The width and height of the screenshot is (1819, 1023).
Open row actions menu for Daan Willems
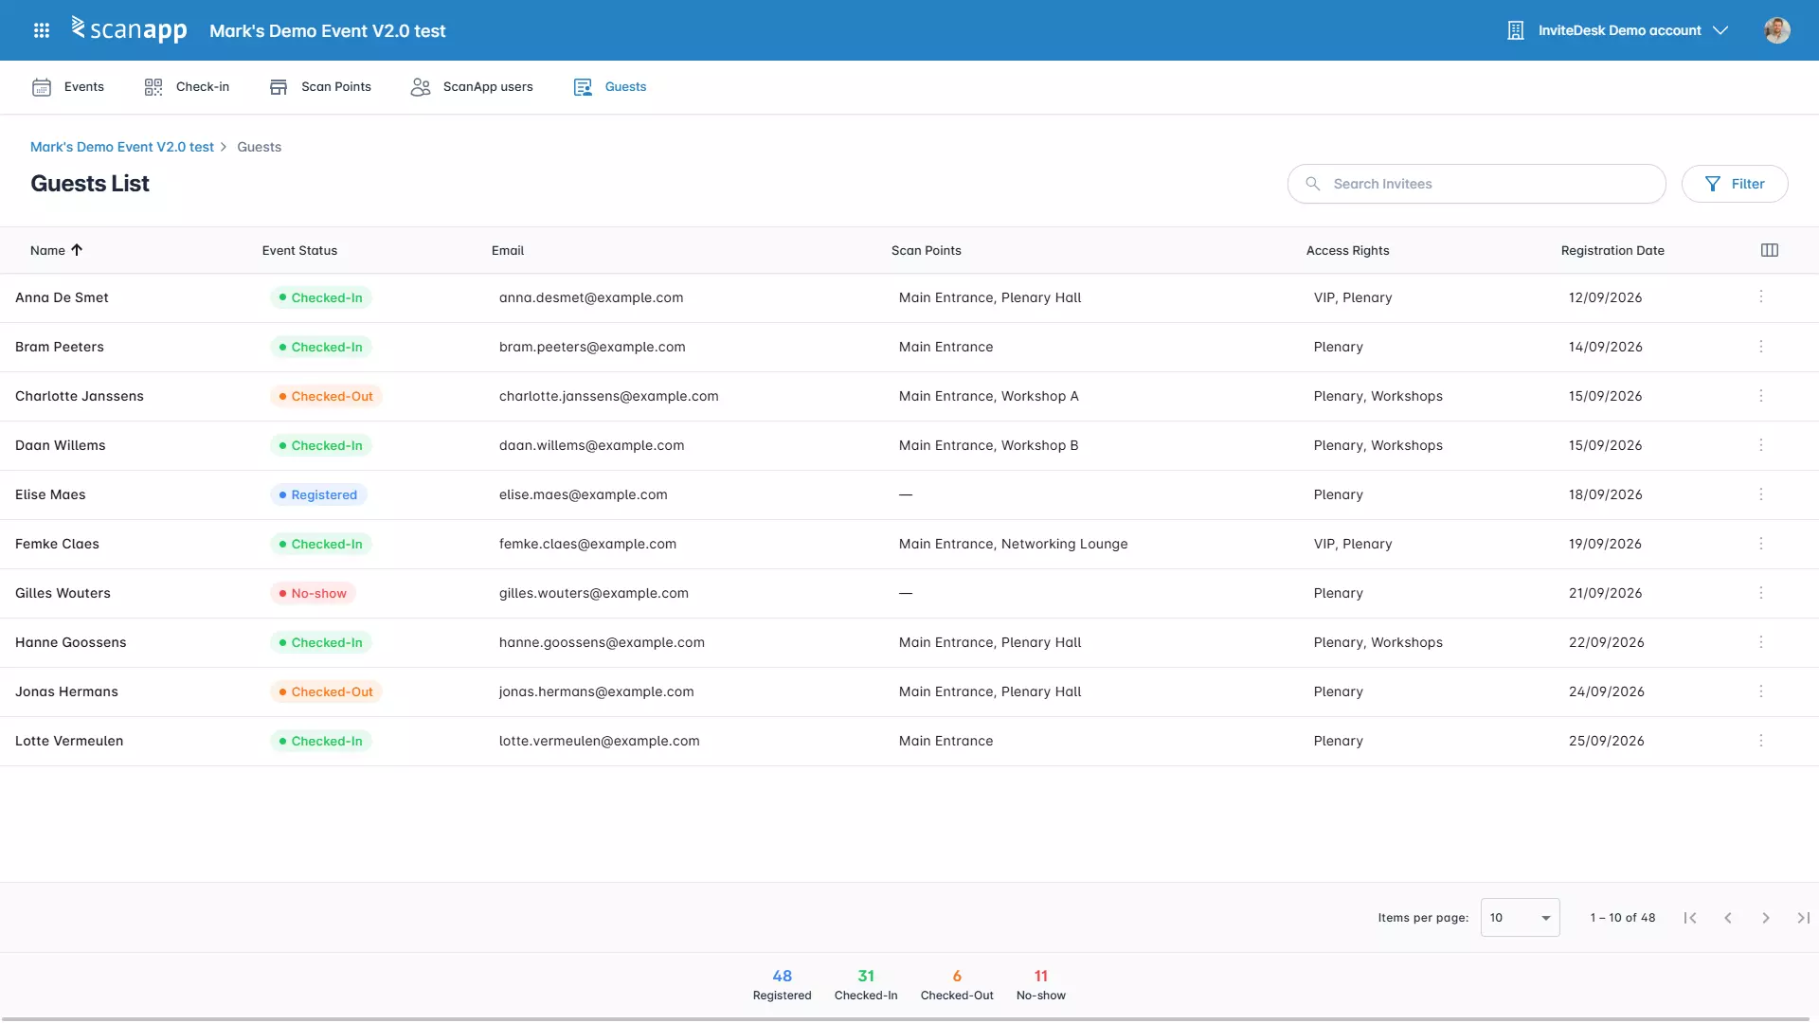tap(1761, 445)
